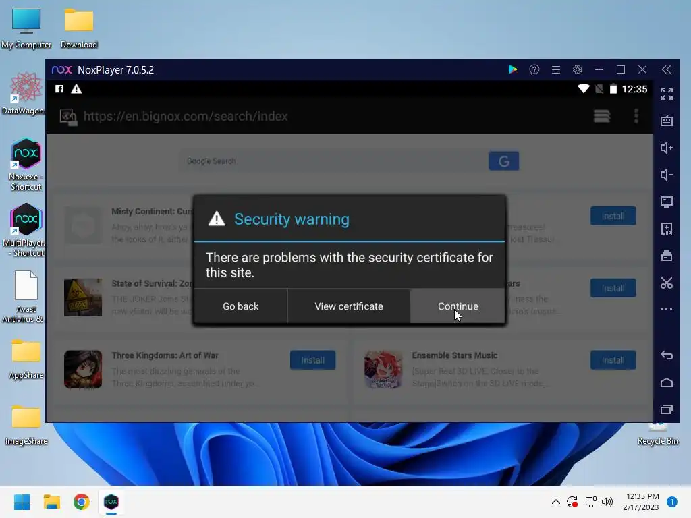The height and width of the screenshot is (518, 691).
Task: Open NoxPlayer Play Store icon in title bar
Action: 513,69
